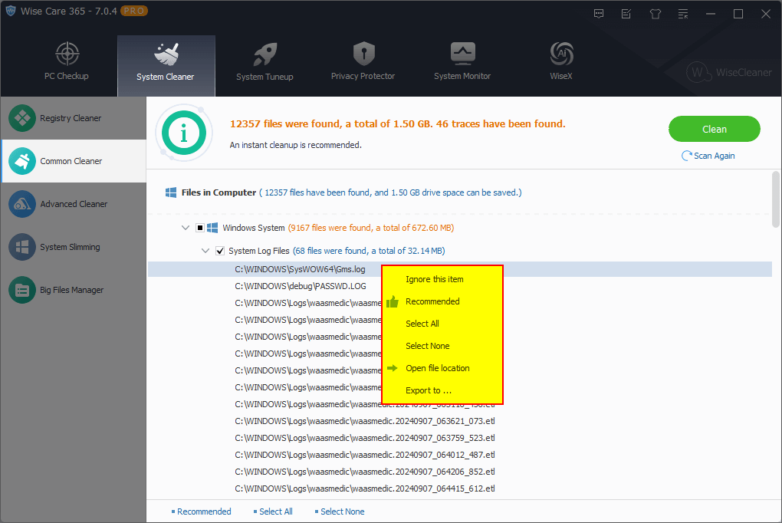Click the green Clean button
Image resolution: width=782 pixels, height=523 pixels.
715,130
